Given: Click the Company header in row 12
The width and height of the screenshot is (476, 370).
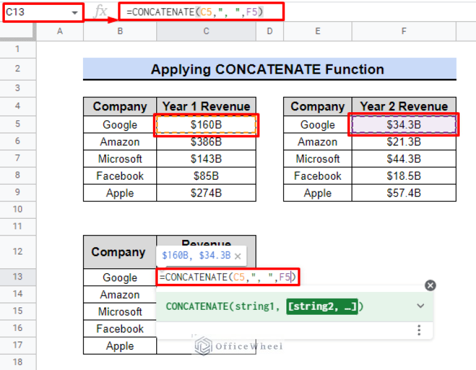Looking at the screenshot, I should coord(120,252).
